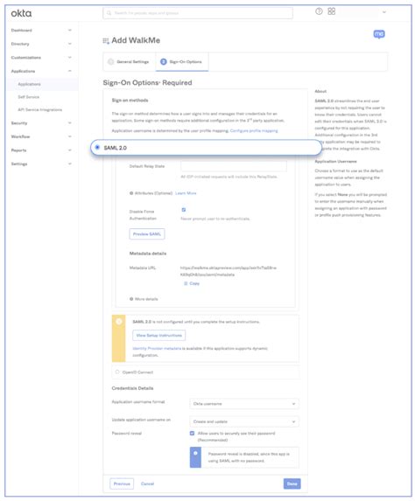Expand More details under Metadata
Image resolution: width=415 pixels, height=501 pixels.
(x=144, y=299)
